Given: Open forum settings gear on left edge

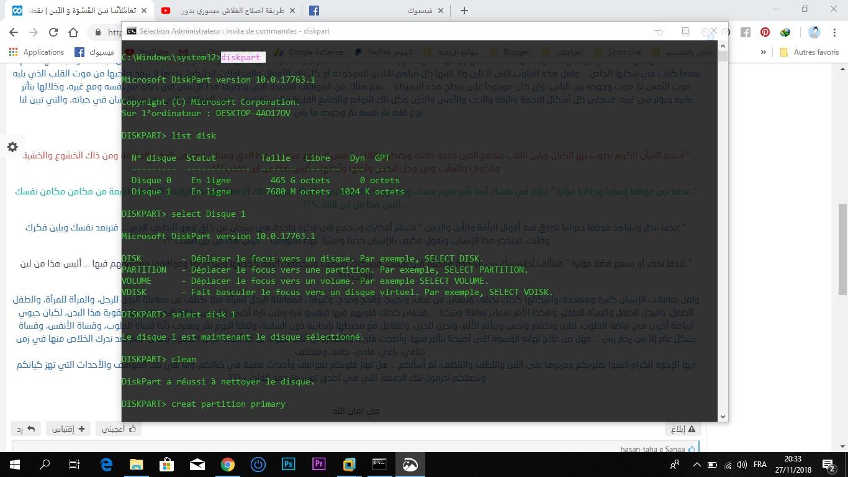Looking at the screenshot, I should tap(12, 147).
